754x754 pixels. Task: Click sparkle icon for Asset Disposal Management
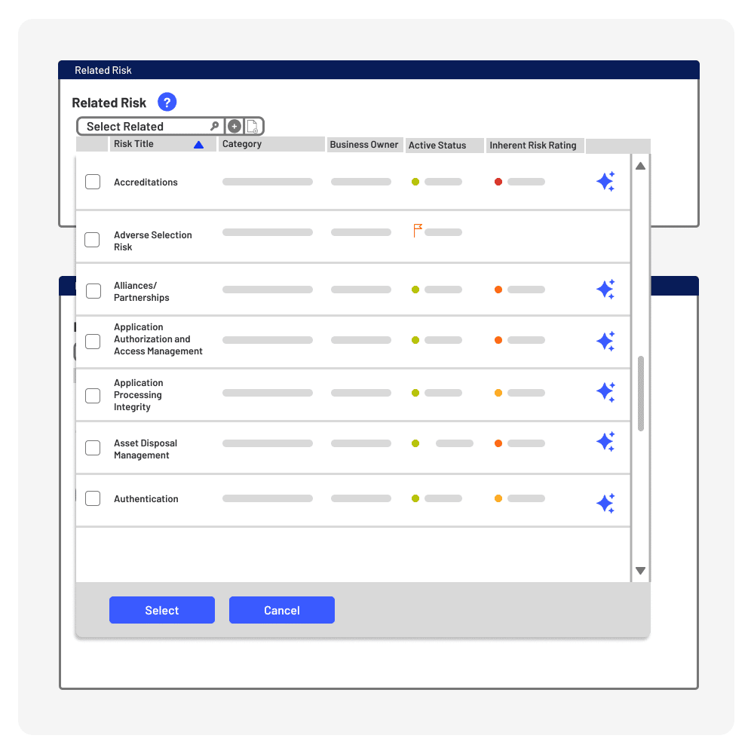point(605,441)
